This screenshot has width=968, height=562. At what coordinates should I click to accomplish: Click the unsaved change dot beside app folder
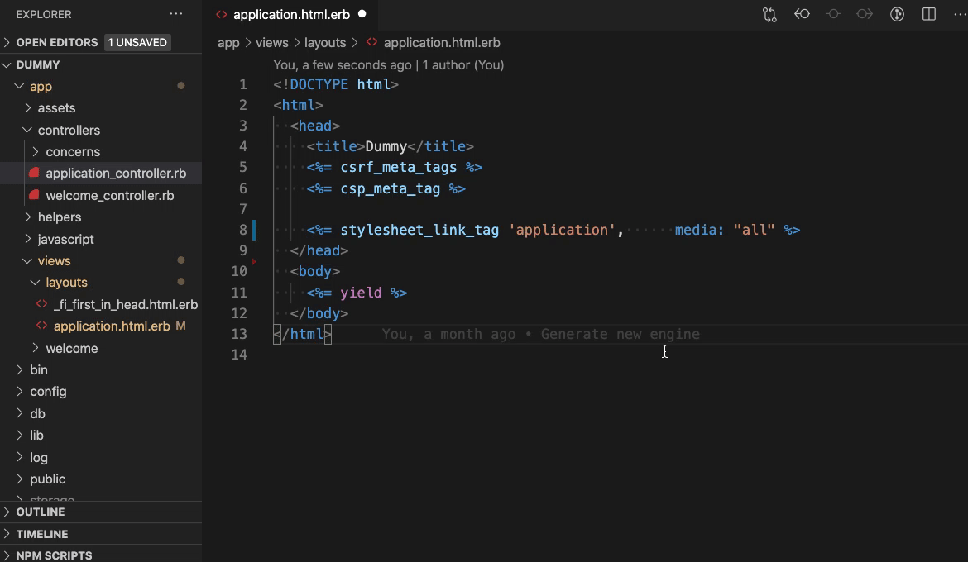180,86
